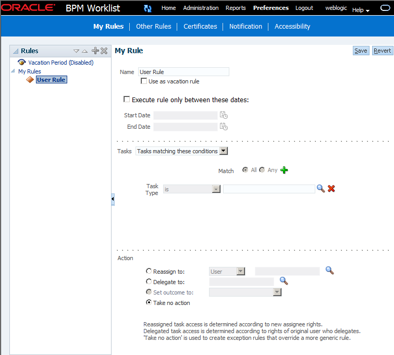Click the weblogic user name

tap(336, 8)
